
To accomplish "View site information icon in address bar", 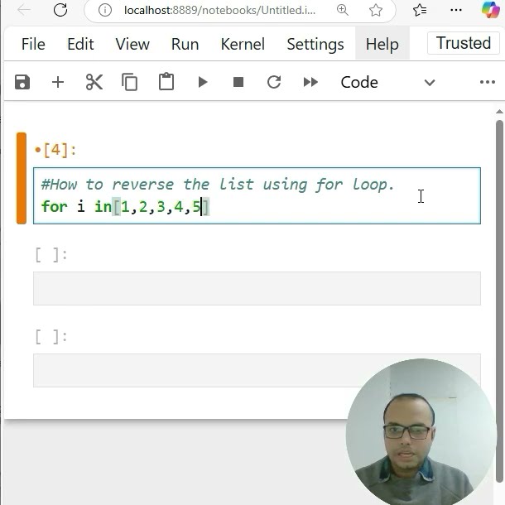I will tap(105, 10).
